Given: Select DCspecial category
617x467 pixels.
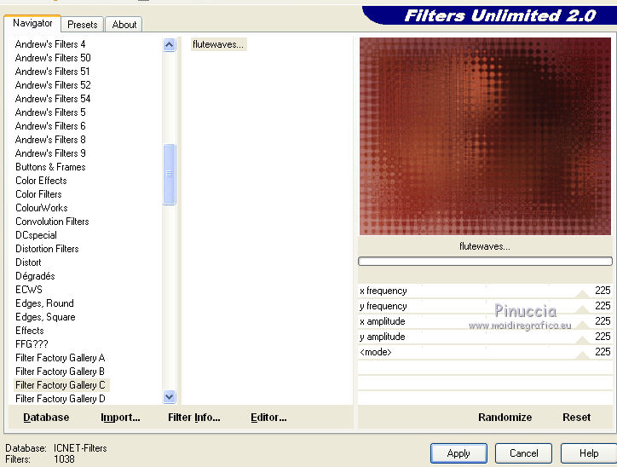Looking at the screenshot, I should point(36,235).
